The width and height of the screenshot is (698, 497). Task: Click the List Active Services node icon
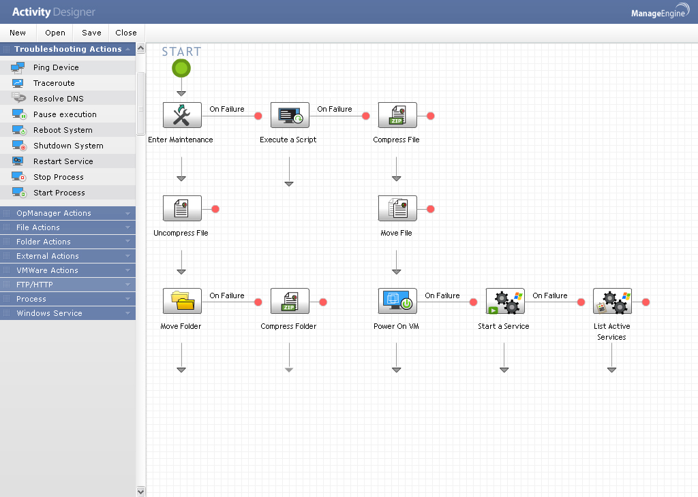[x=613, y=302]
